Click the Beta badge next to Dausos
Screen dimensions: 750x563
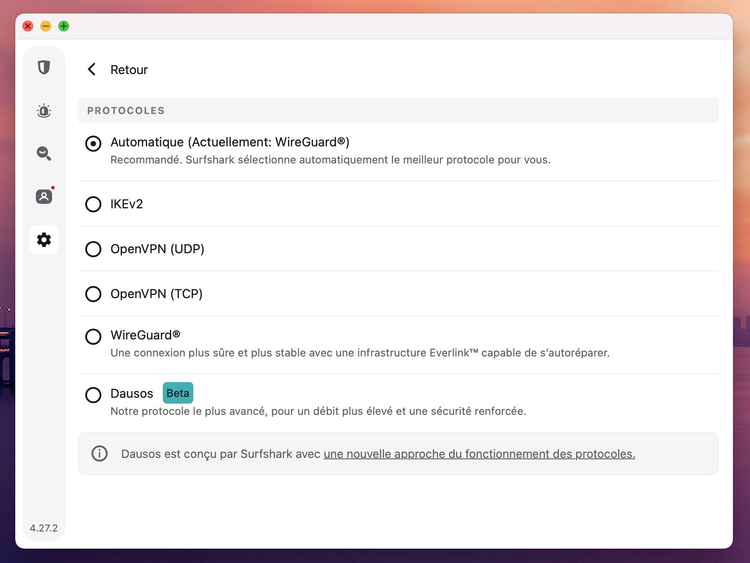(178, 393)
